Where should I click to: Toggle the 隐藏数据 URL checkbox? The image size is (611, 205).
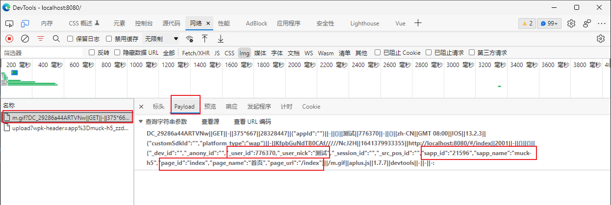tap(117, 52)
